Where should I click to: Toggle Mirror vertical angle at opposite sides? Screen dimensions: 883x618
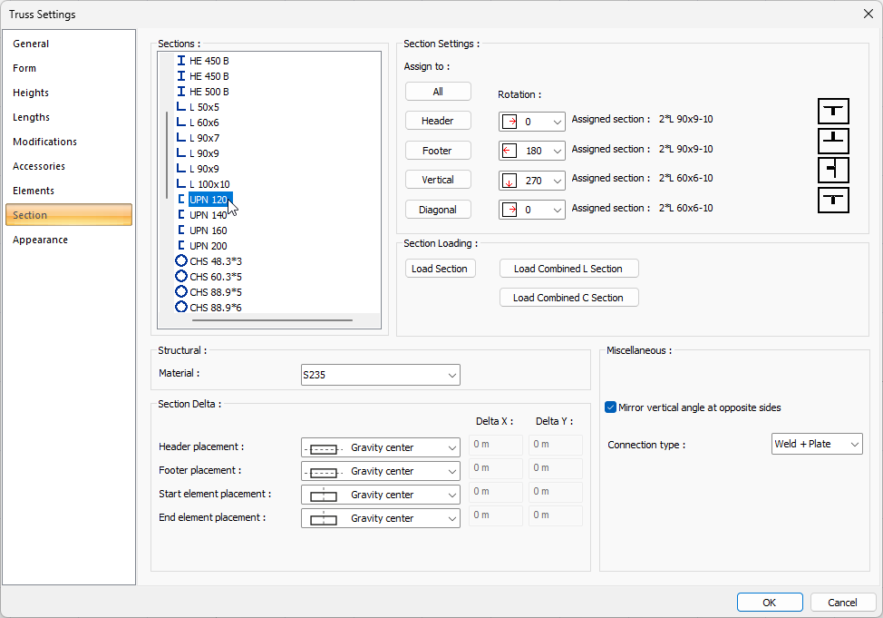coord(611,407)
